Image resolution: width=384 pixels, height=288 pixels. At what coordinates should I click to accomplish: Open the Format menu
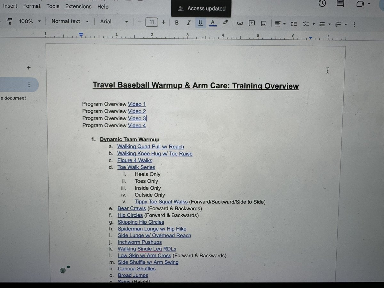(x=32, y=6)
